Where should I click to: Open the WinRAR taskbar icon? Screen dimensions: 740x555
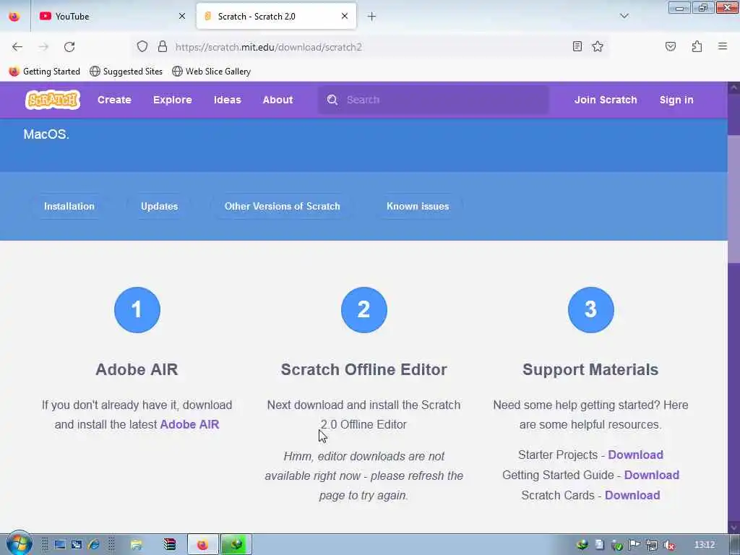pos(169,545)
